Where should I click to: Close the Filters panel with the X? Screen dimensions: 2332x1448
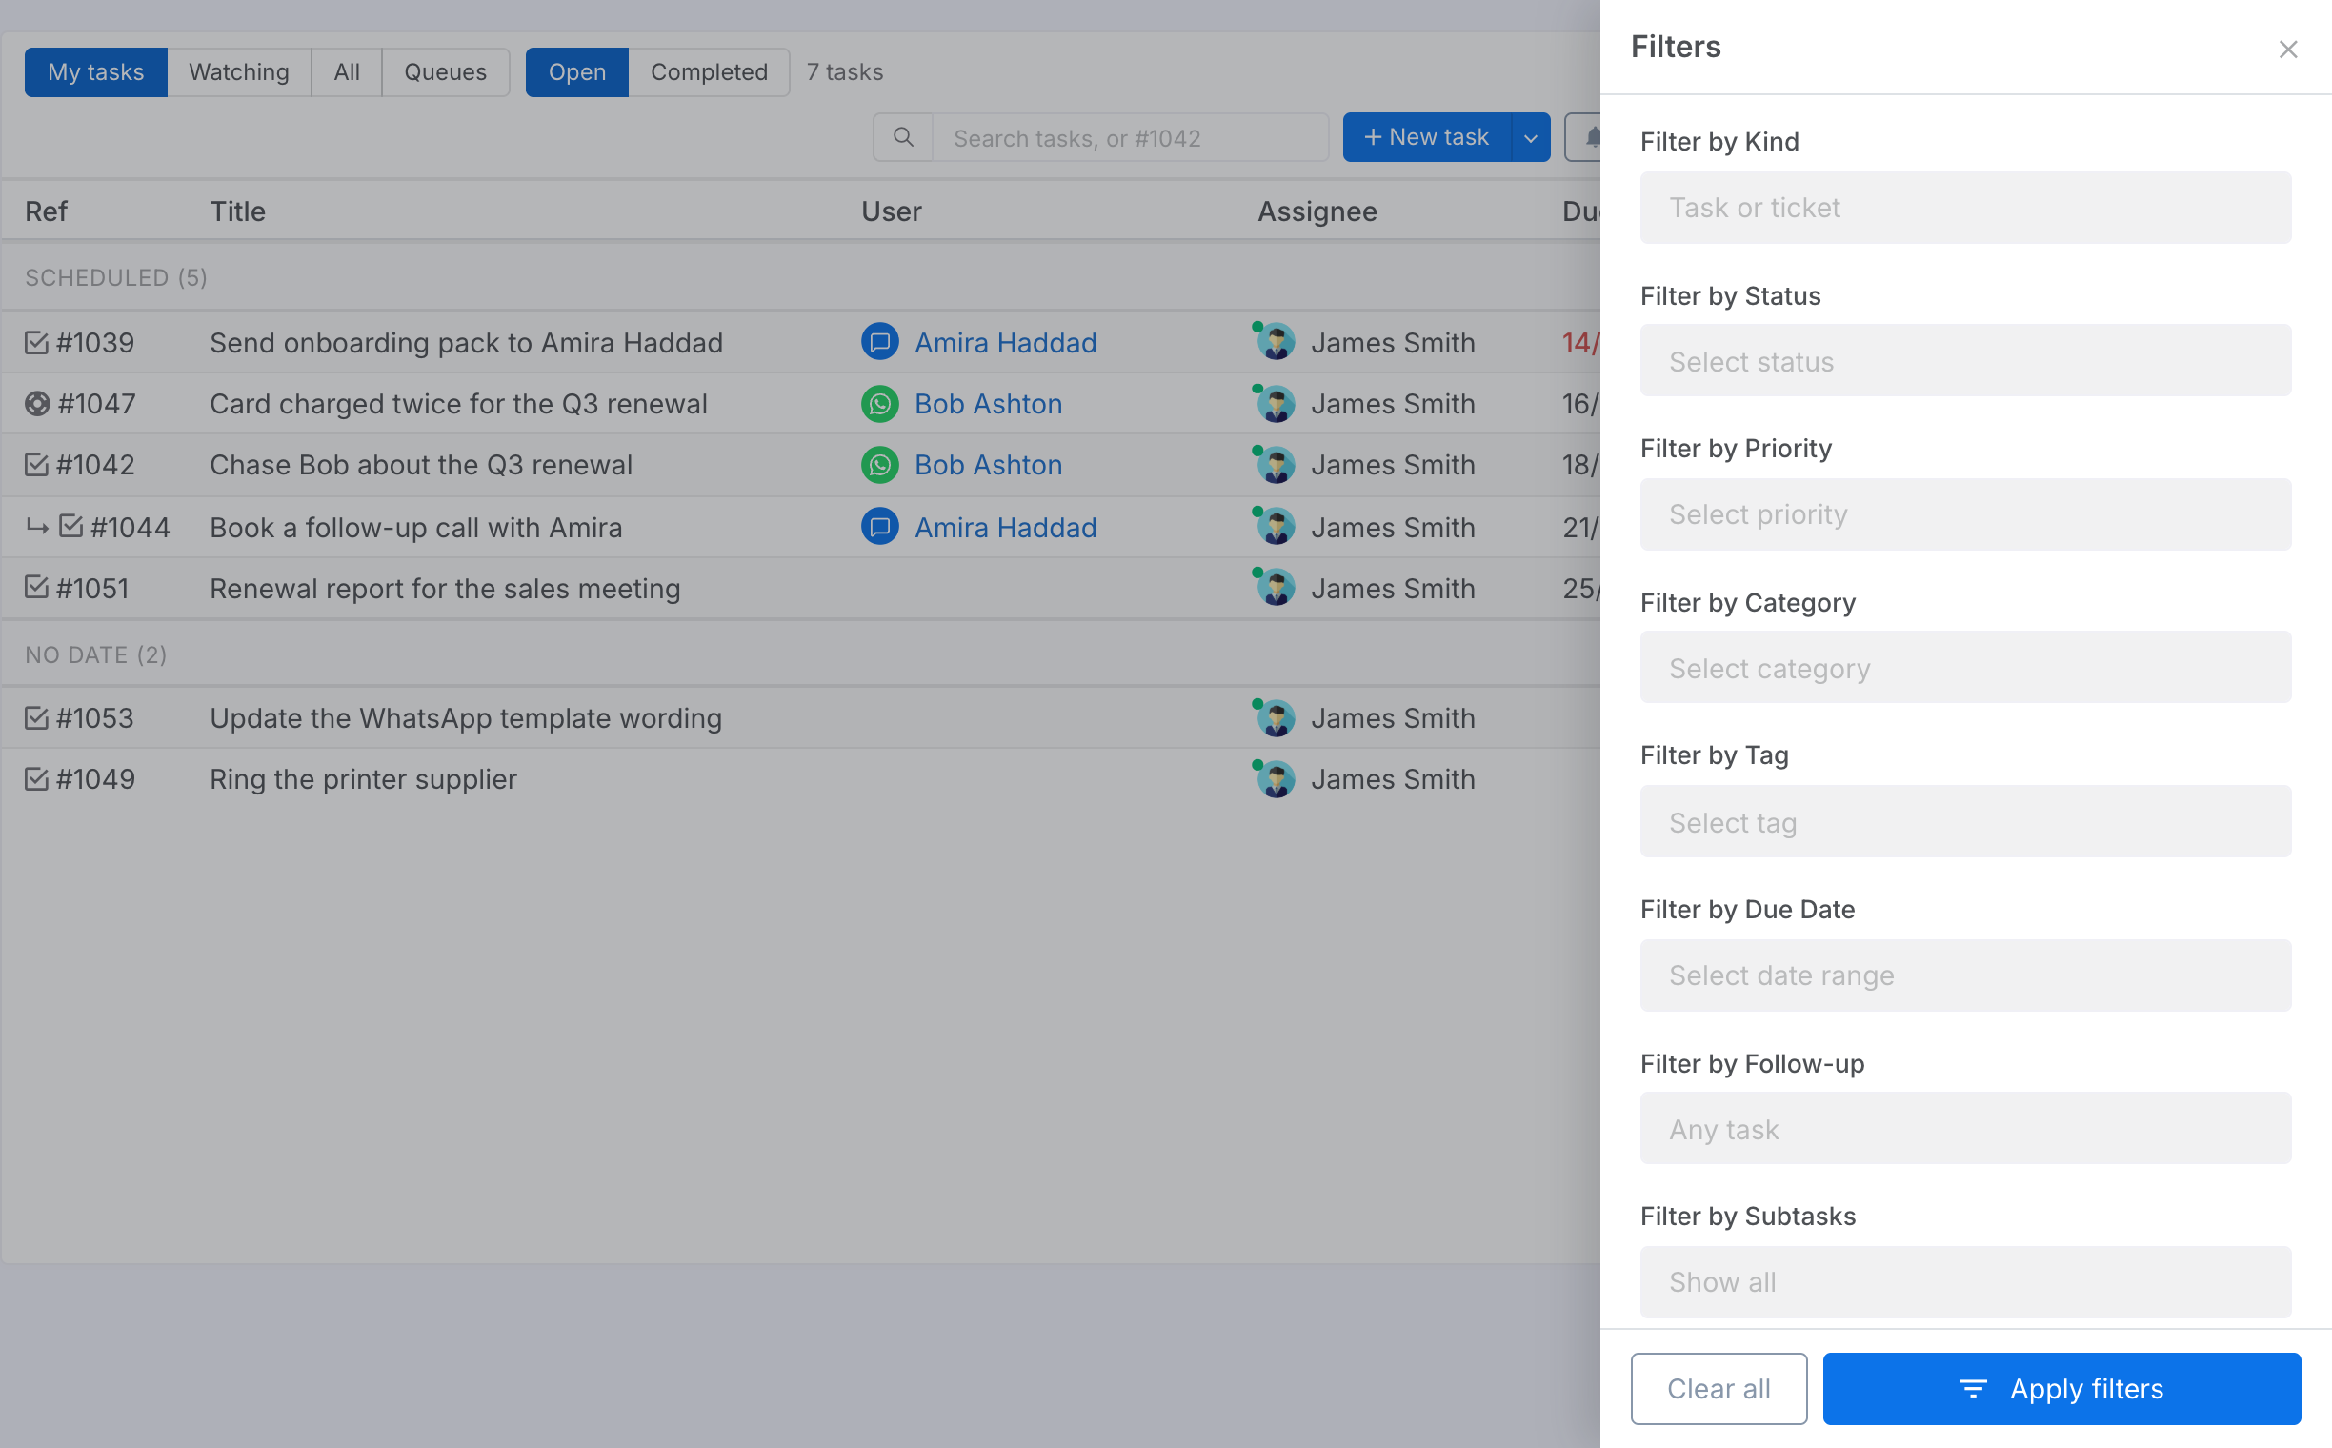[x=2287, y=49]
